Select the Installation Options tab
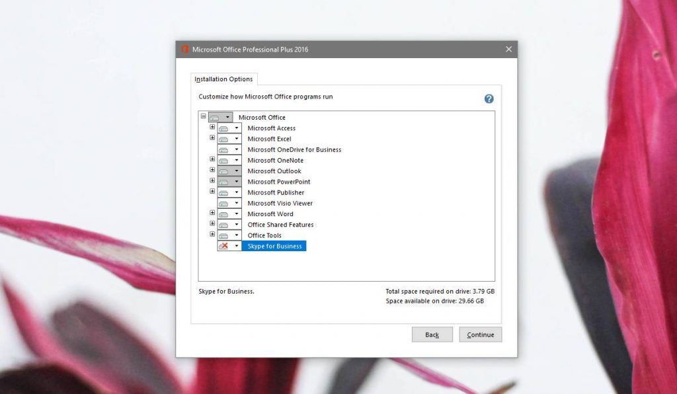 [x=223, y=79]
